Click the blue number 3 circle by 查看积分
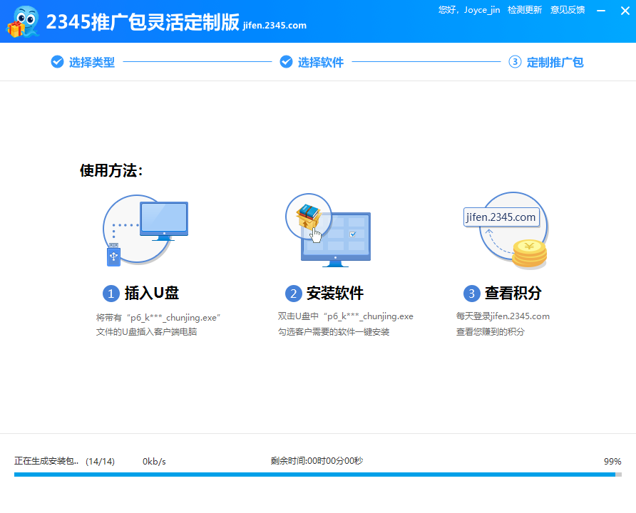The image size is (636, 513). pyautogui.click(x=471, y=294)
